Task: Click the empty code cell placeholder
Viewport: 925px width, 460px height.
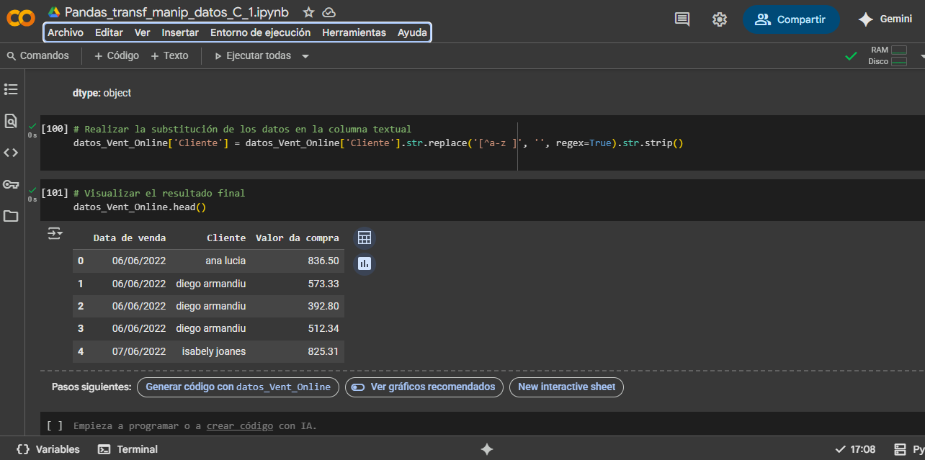Action: pos(195,425)
